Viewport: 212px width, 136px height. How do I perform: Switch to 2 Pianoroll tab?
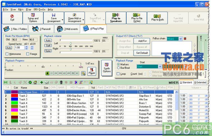pos(41,29)
